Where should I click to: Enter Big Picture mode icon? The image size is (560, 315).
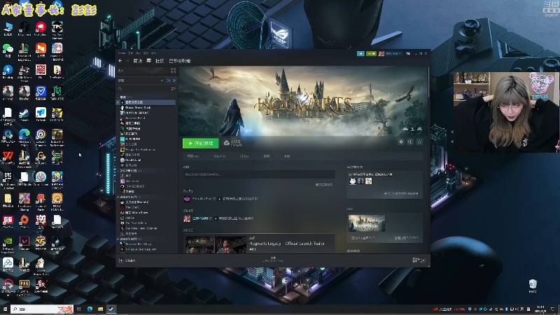[408, 54]
